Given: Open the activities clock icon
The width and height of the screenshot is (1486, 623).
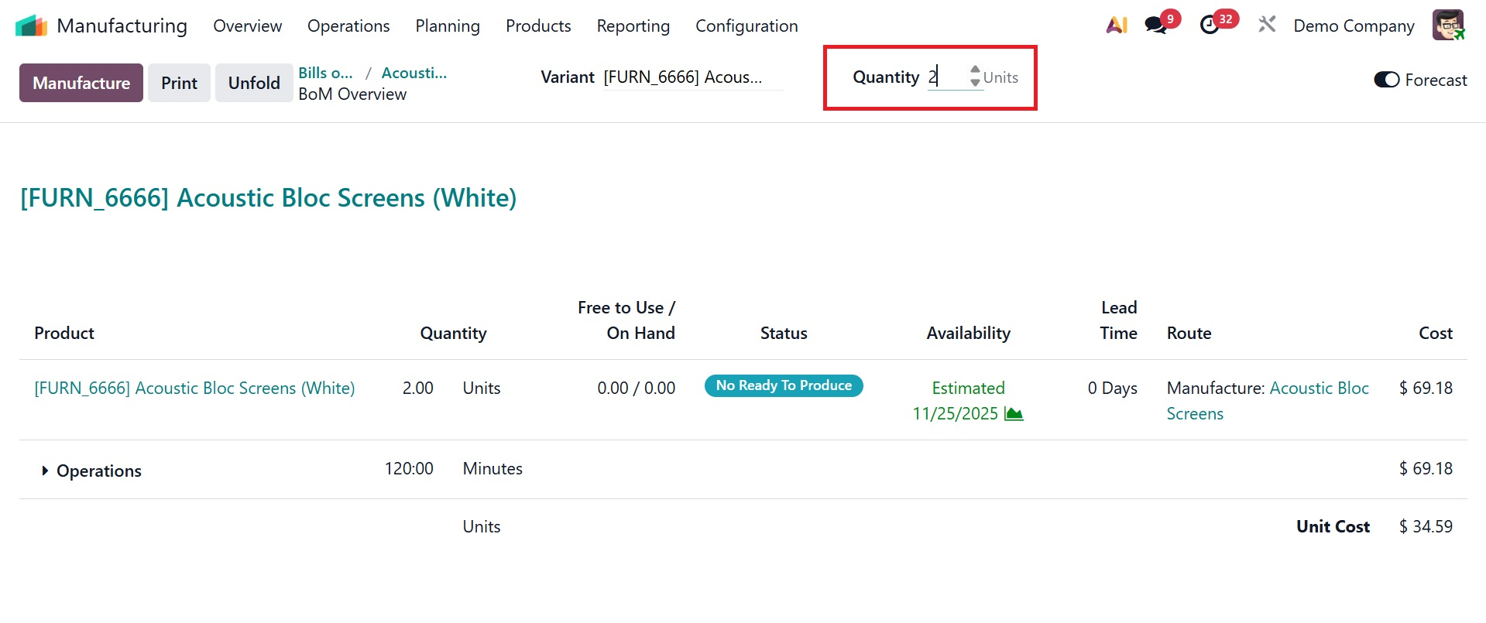Looking at the screenshot, I should pyautogui.click(x=1210, y=26).
